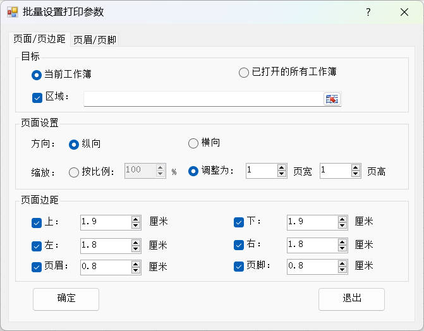This screenshot has width=424, height=331.
Task: Increase the 下 margin using spinner up arrow
Action: pyautogui.click(x=342, y=219)
